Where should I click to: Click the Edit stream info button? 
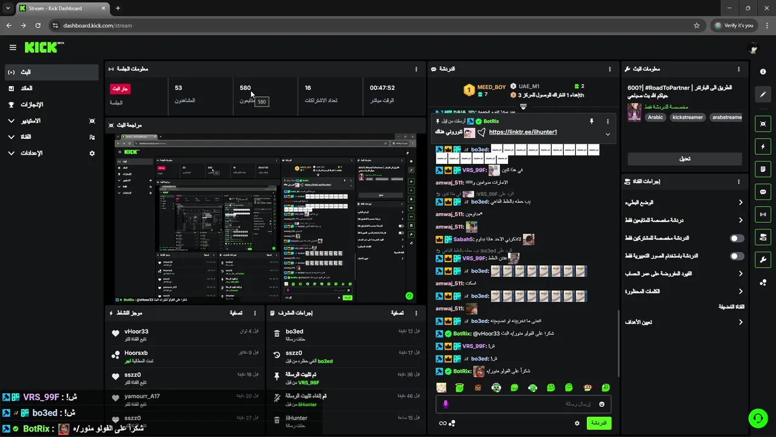point(684,158)
